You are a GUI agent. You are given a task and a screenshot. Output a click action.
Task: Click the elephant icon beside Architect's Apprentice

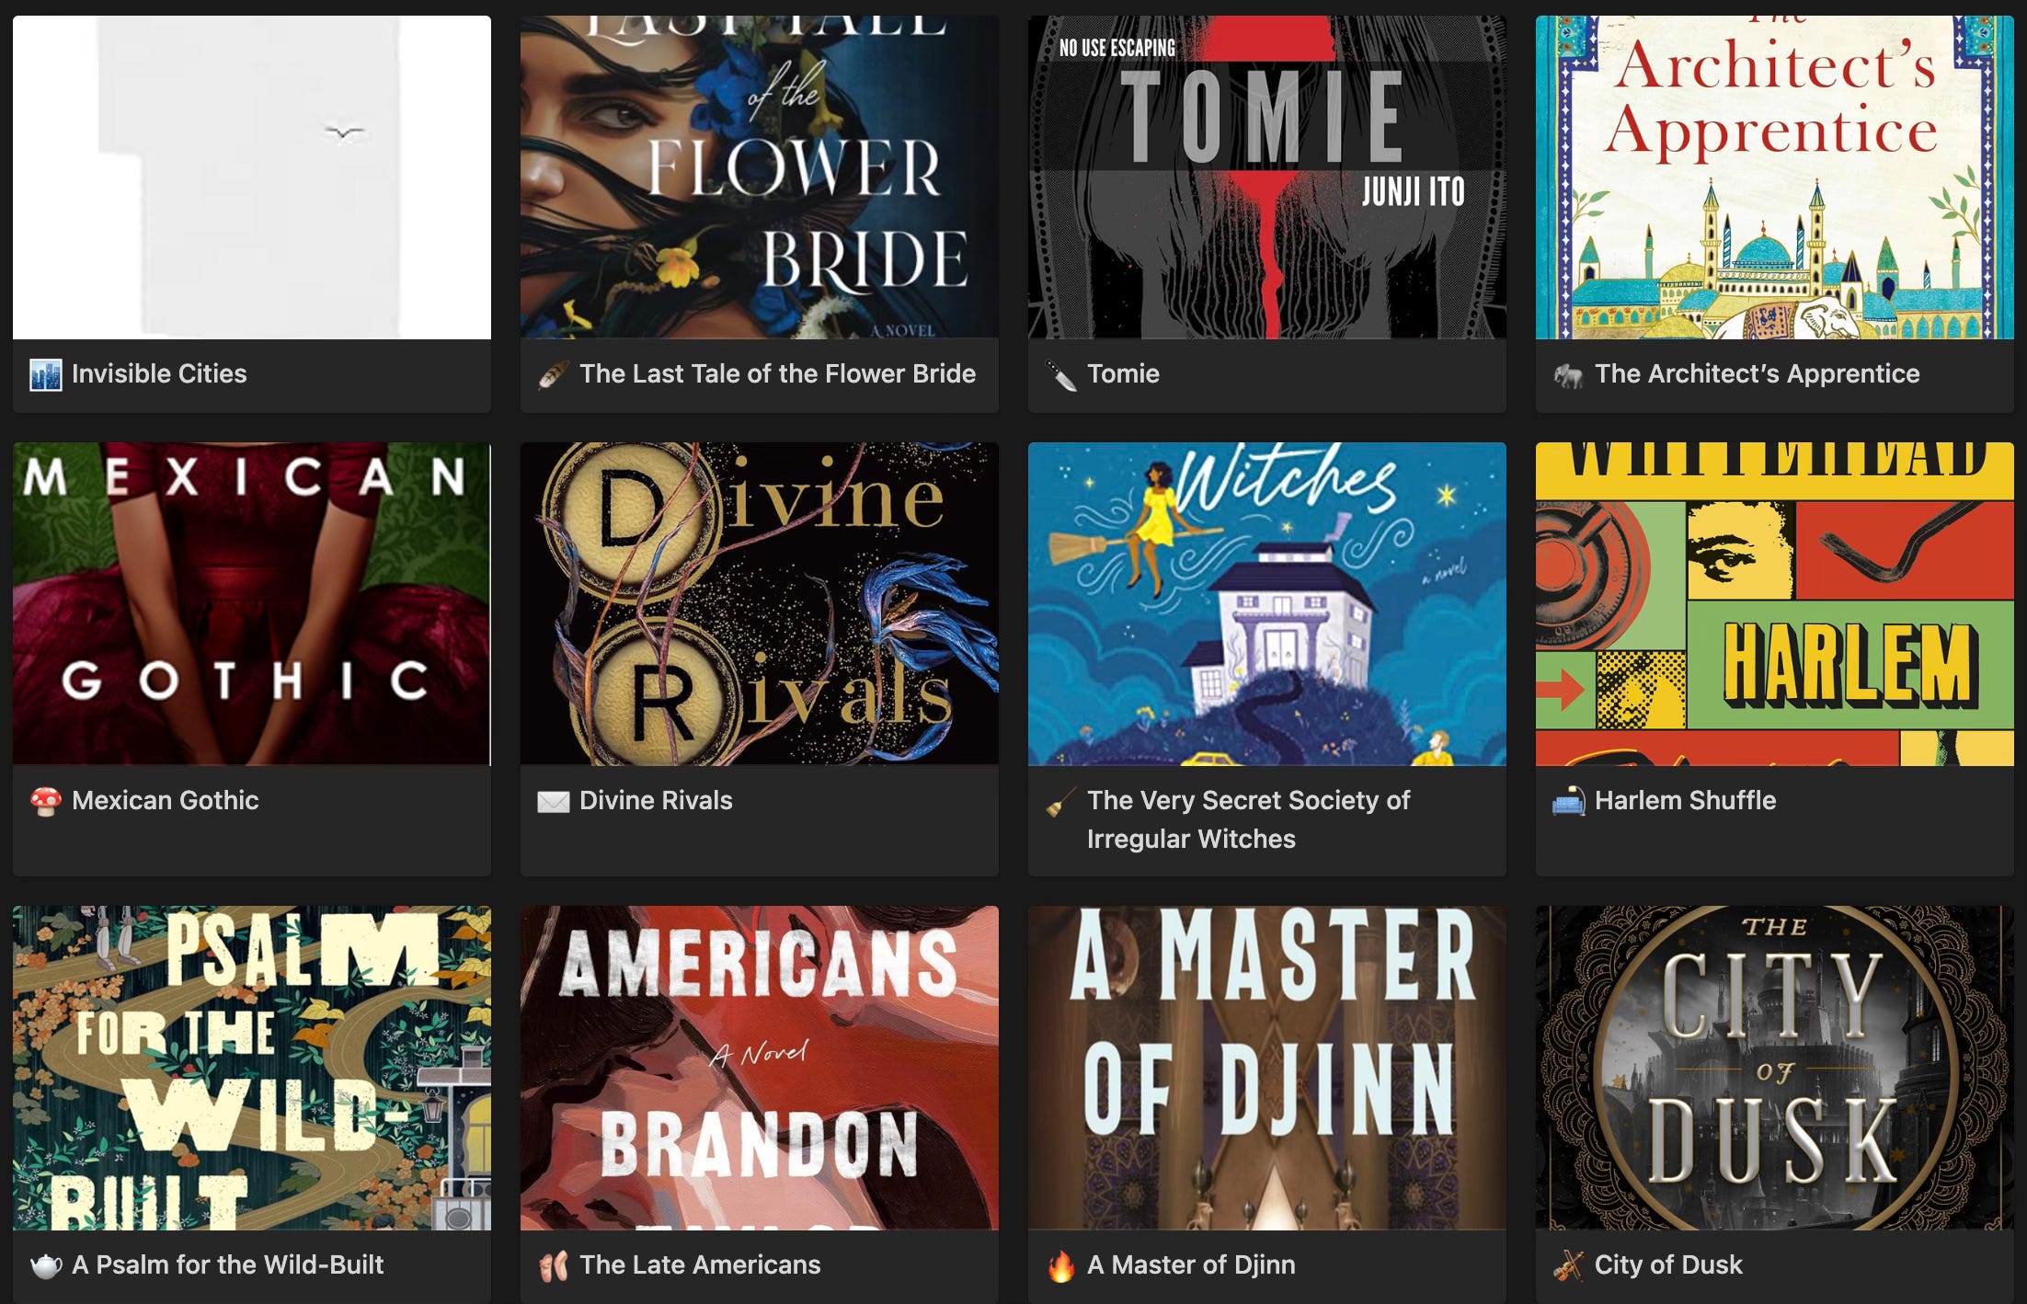[1568, 374]
